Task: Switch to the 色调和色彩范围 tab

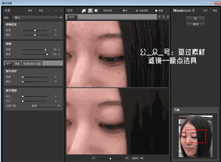Action: click(x=32, y=63)
